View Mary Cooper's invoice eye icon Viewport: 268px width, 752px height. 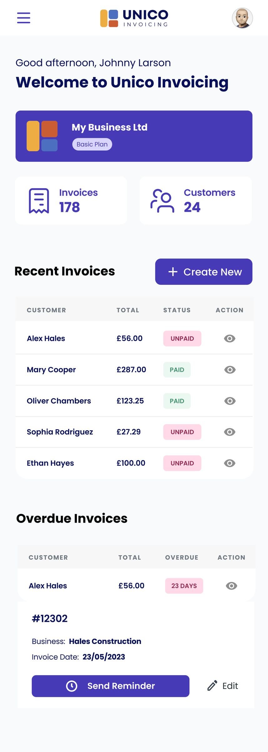coord(230,370)
